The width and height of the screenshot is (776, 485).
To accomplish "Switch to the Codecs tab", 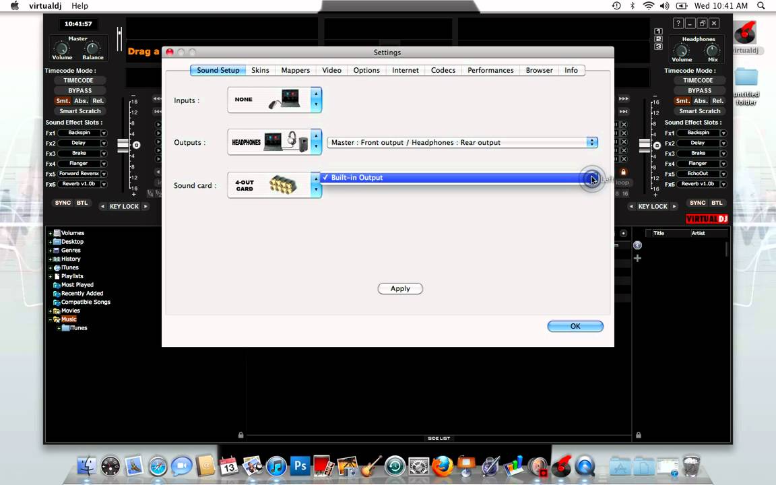I will pyautogui.click(x=443, y=70).
